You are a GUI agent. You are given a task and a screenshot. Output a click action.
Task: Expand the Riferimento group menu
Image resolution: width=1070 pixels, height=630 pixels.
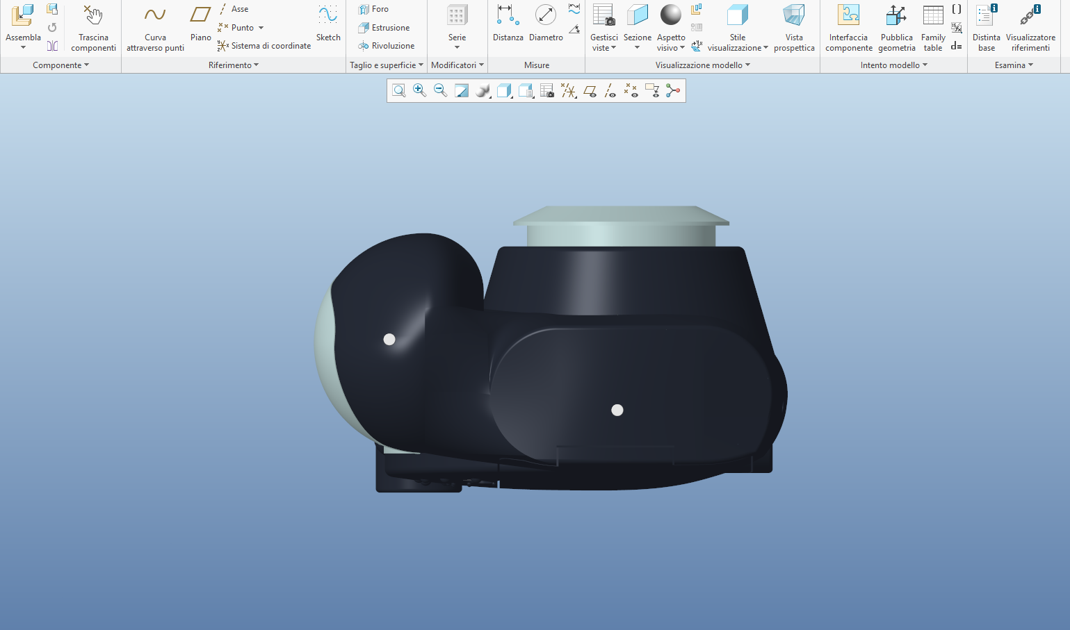[x=234, y=65]
